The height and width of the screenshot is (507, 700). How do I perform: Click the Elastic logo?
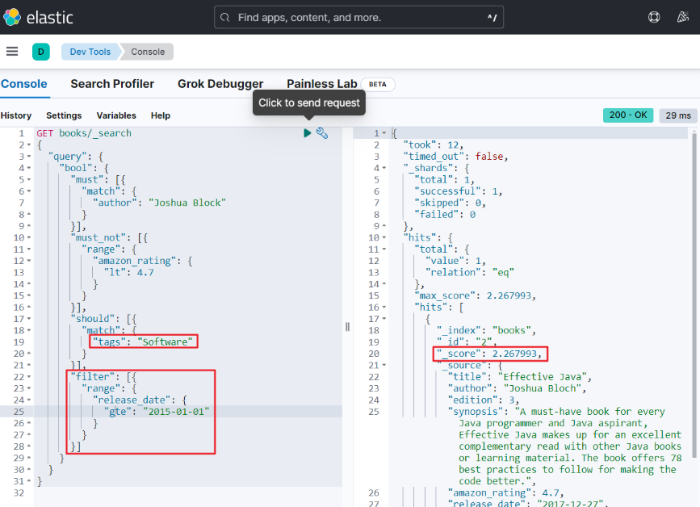[x=38, y=18]
